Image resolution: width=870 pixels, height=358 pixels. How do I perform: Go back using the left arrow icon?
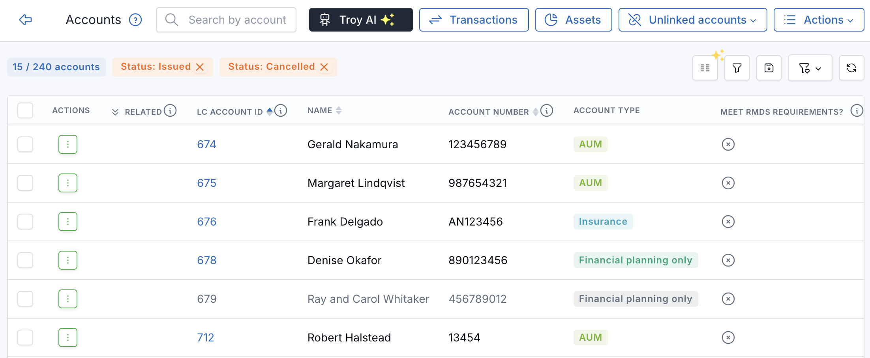[26, 20]
